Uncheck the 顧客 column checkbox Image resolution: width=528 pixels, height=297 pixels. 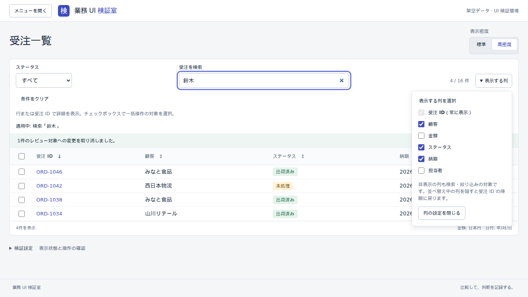point(421,124)
